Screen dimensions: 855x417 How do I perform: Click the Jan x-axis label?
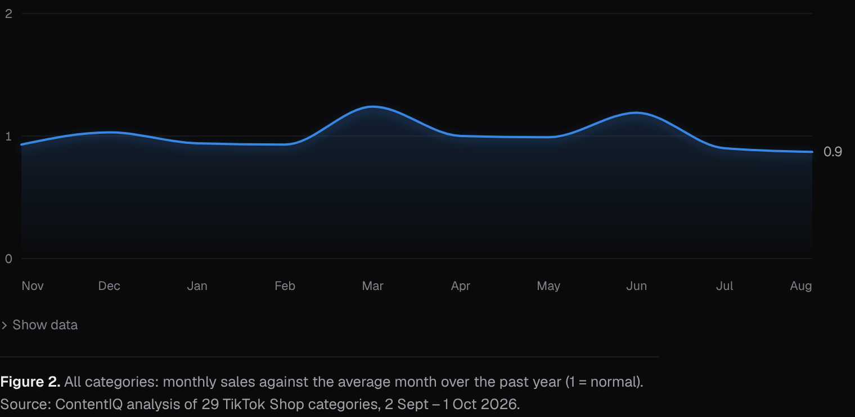[x=197, y=286]
